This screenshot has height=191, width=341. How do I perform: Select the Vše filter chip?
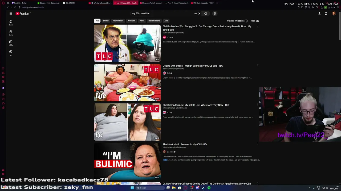(x=97, y=21)
